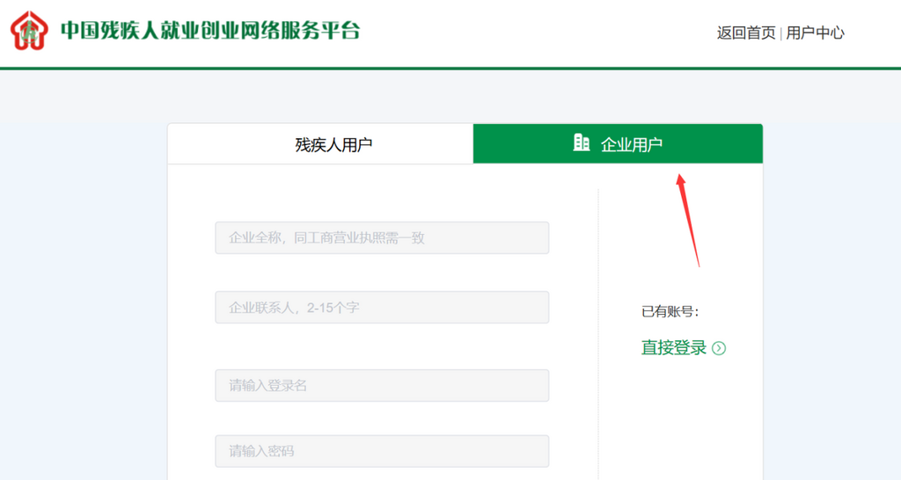Click the green line under the header
This screenshot has width=901, height=480.
tap(450, 68)
